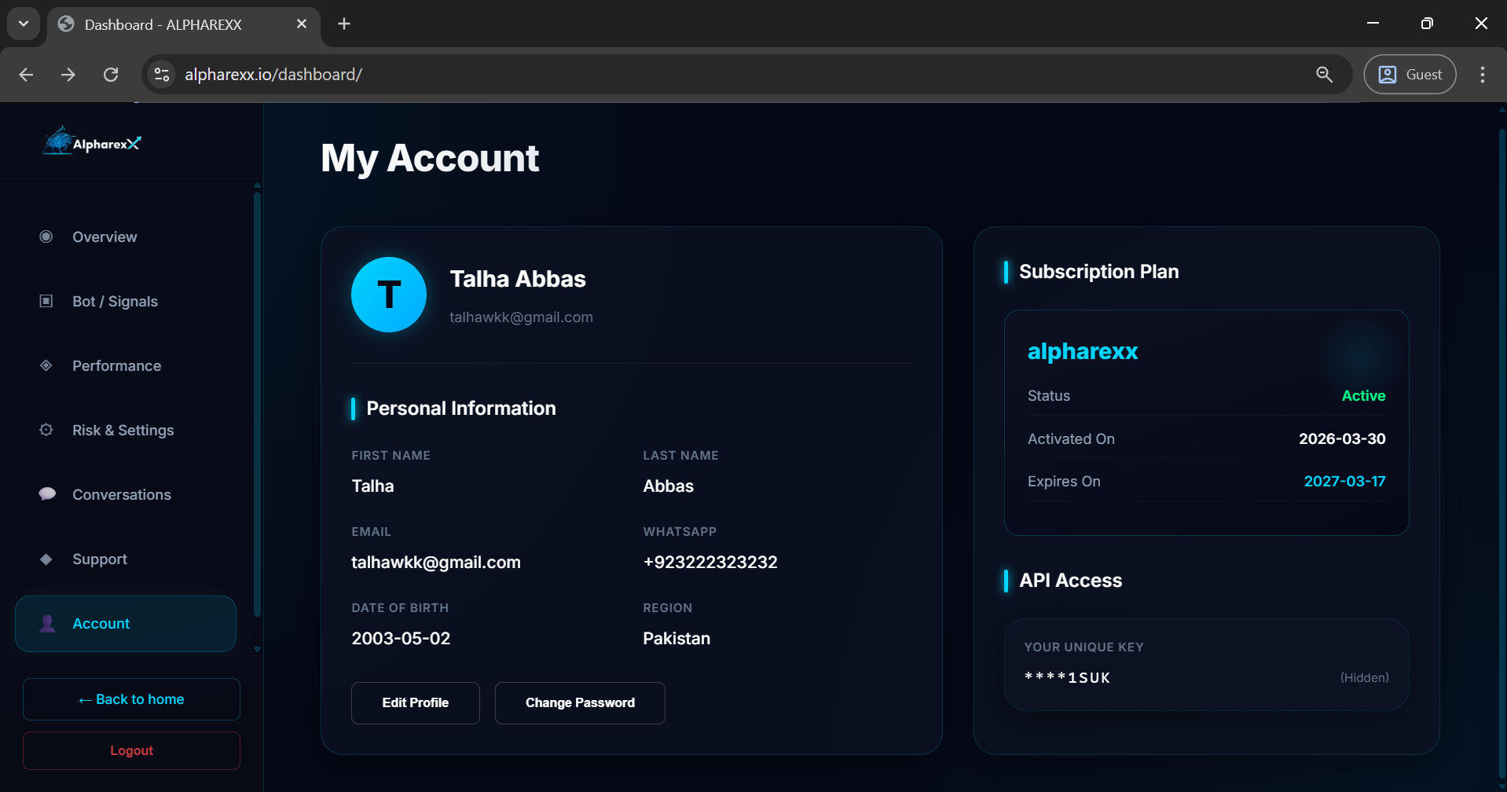Viewport: 1507px width, 792px height.
Task: Click the Region value Pakistan
Action: click(x=676, y=638)
